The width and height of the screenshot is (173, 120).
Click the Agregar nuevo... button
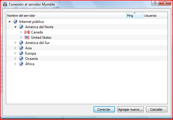130,109
